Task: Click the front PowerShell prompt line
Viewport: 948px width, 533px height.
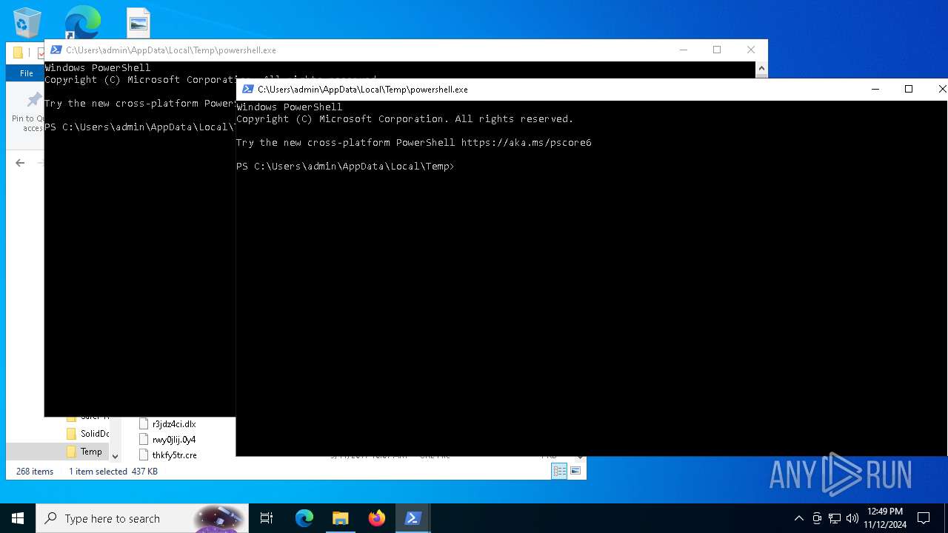Action: pyautogui.click(x=345, y=167)
